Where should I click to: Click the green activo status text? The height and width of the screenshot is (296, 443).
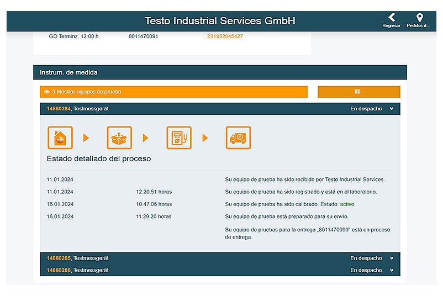[x=347, y=204]
